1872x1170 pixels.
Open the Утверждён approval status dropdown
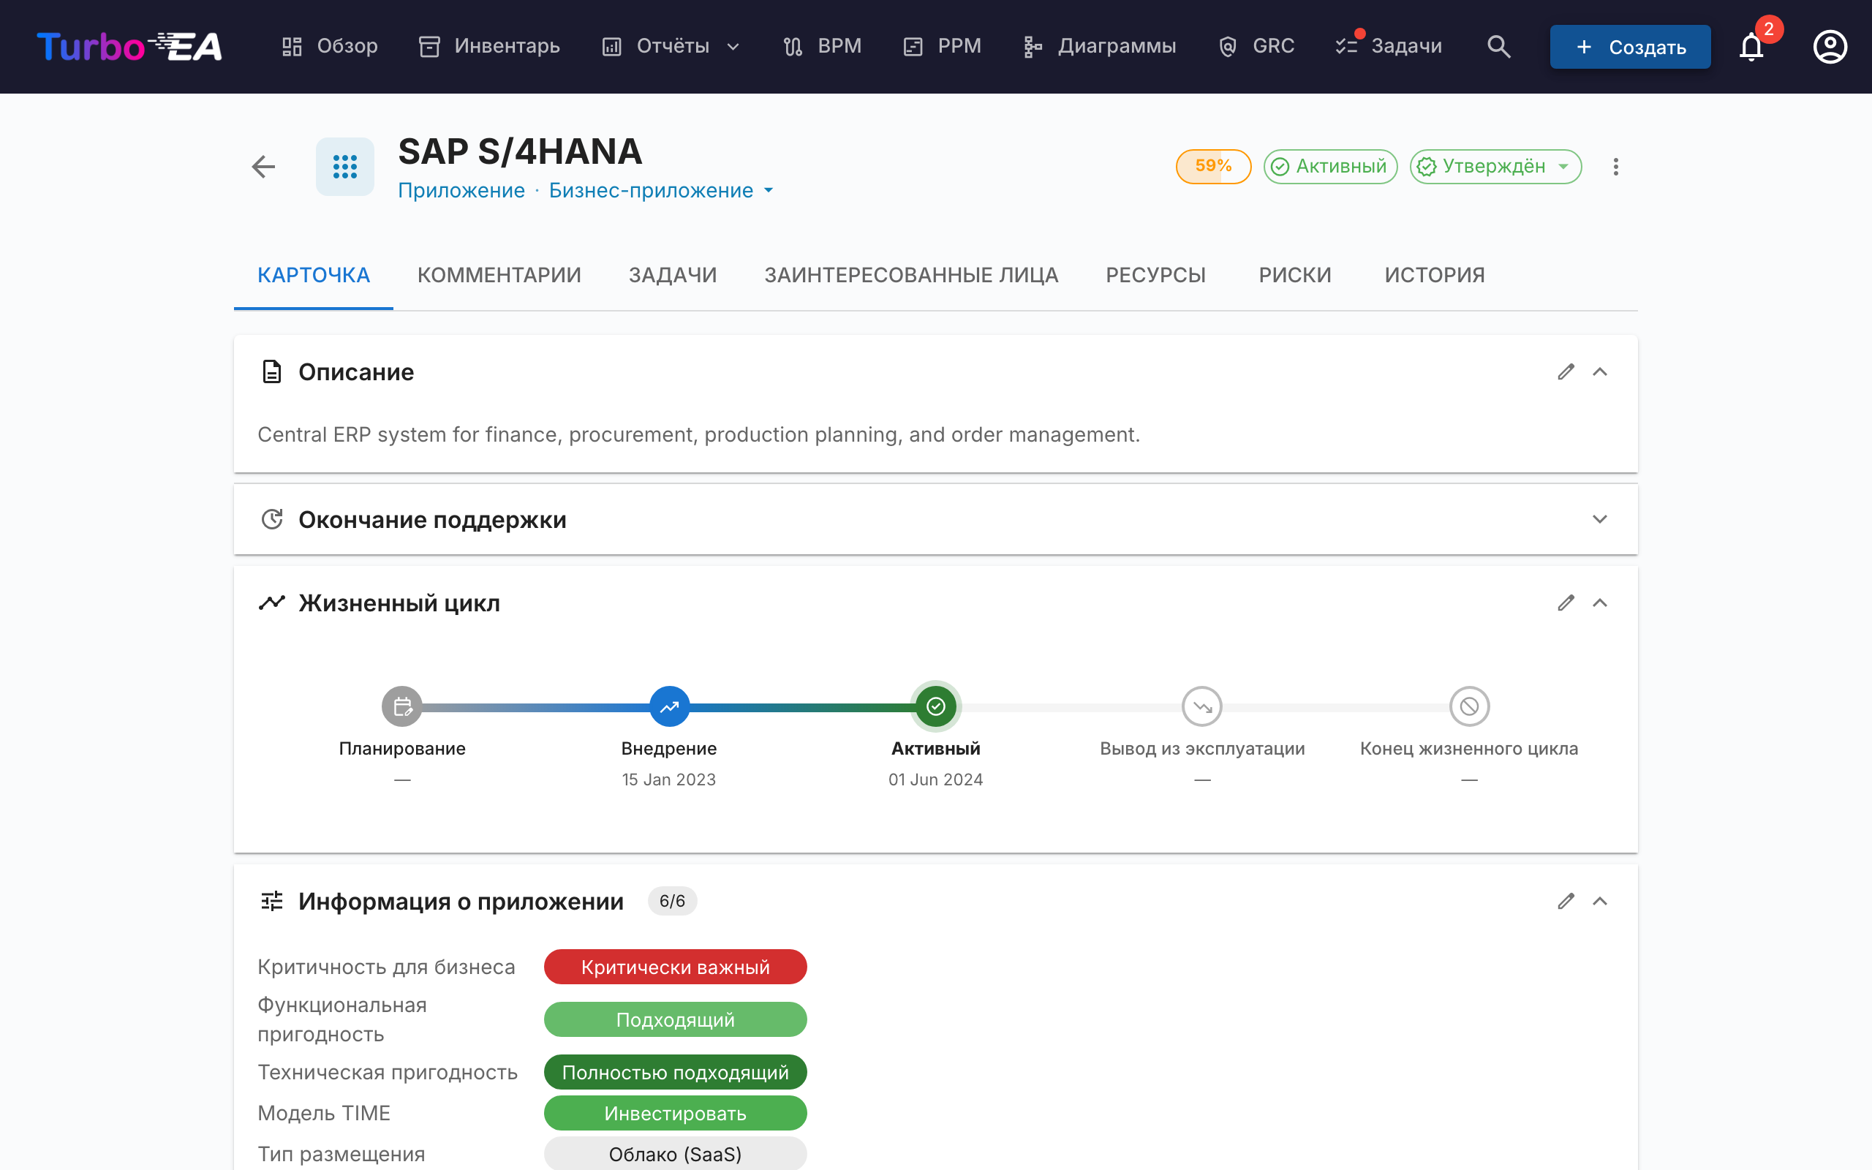(x=1495, y=167)
